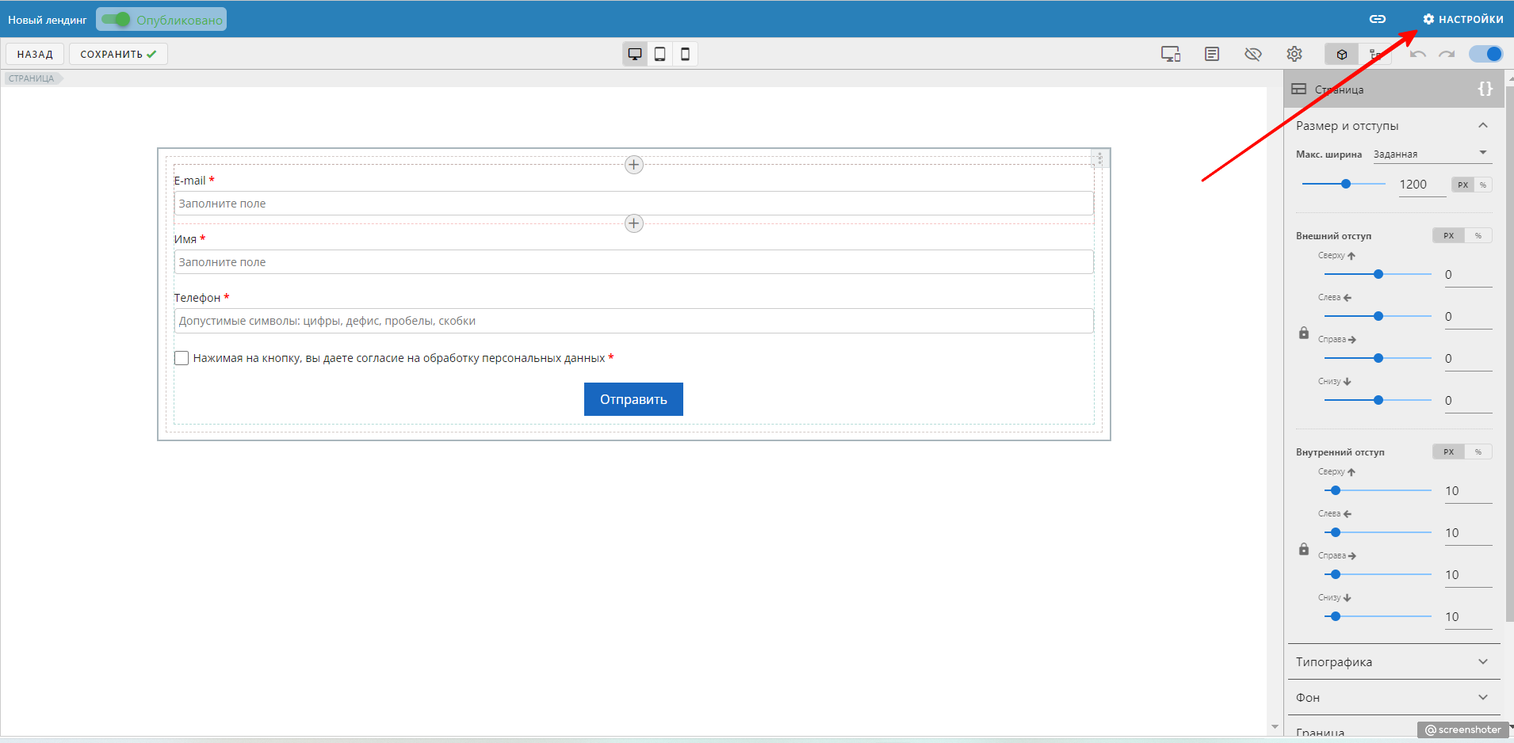
Task: Select desktop monitor preview mode
Action: point(635,54)
